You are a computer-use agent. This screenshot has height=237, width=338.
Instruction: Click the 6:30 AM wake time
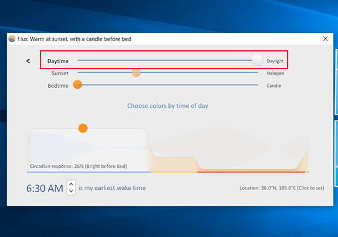pyautogui.click(x=45, y=188)
